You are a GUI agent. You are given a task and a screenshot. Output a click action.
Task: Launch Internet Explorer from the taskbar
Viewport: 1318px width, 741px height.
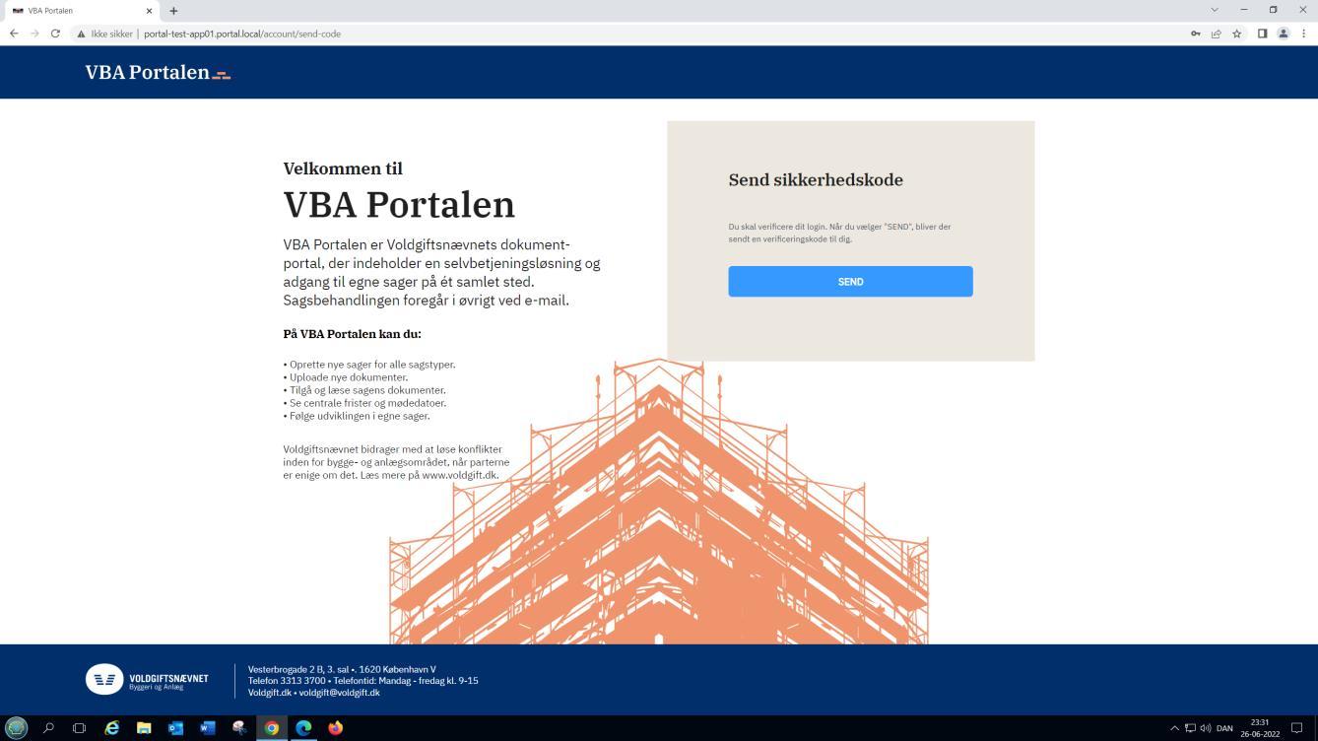(112, 728)
